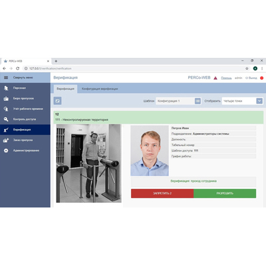The height and width of the screenshot is (266, 266).
Task: Collapse the sidebar with the hamburger icon
Action: 6,78
